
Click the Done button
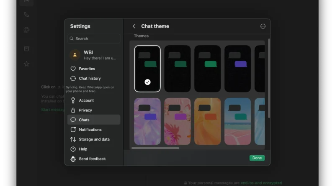[257, 158]
